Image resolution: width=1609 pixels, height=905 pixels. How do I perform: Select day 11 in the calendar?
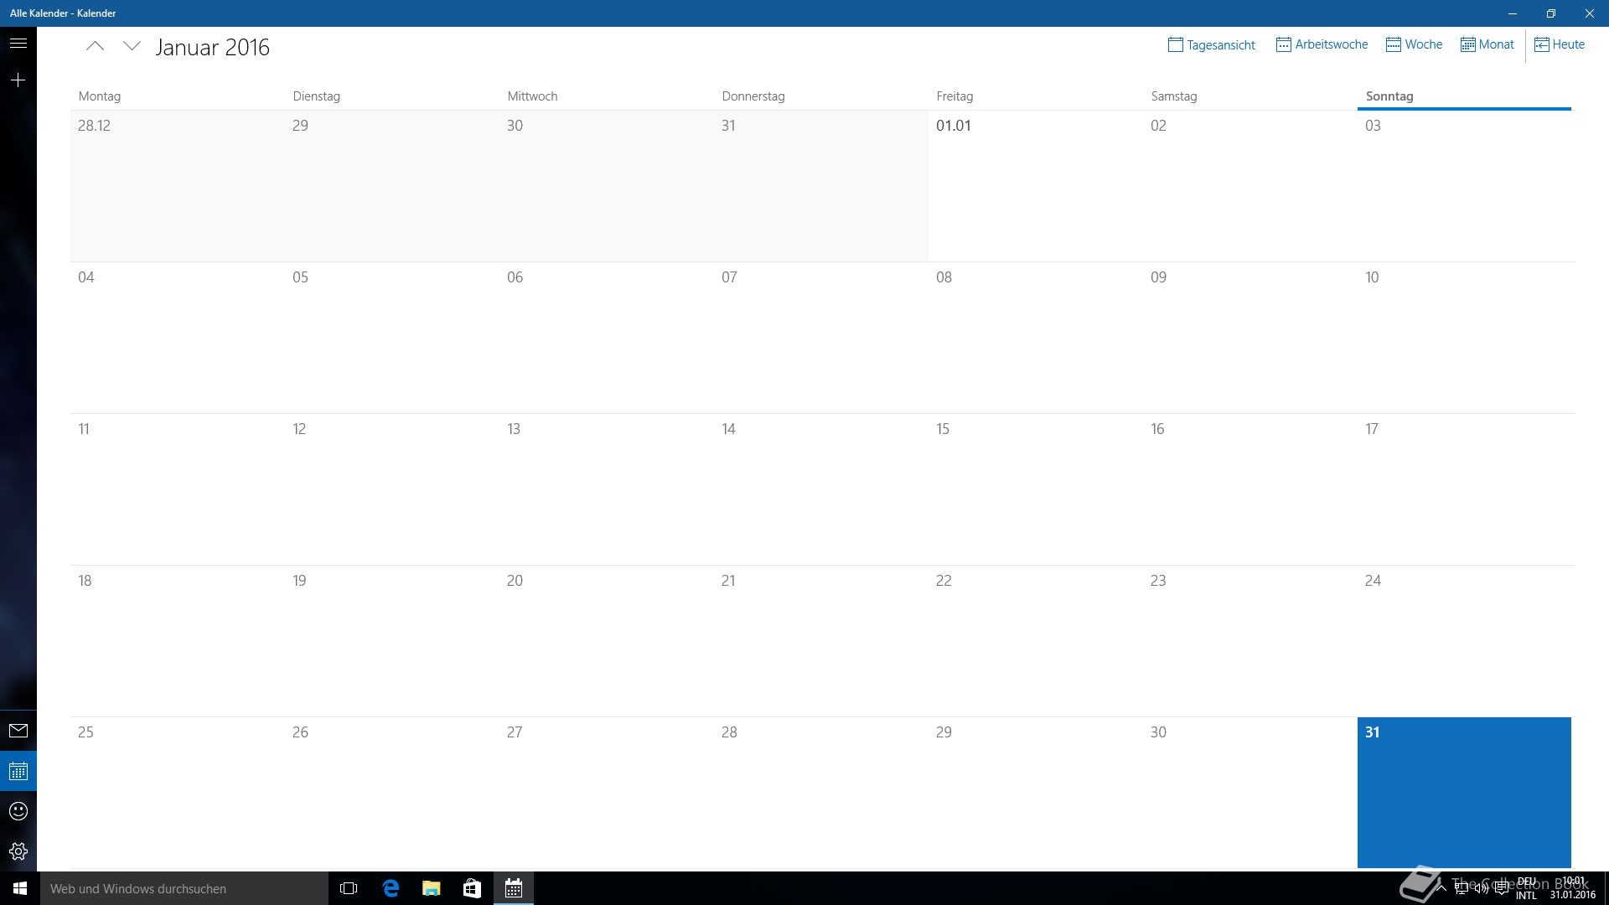pos(178,489)
